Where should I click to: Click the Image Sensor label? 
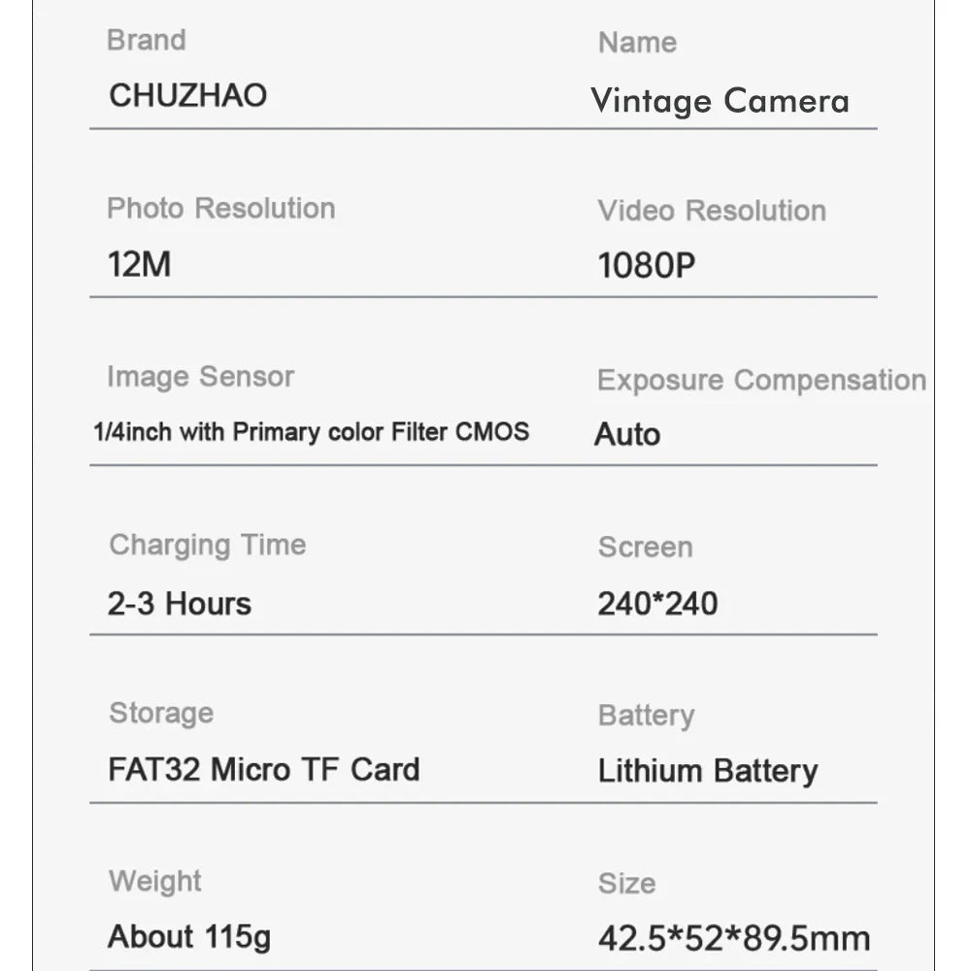click(x=200, y=377)
